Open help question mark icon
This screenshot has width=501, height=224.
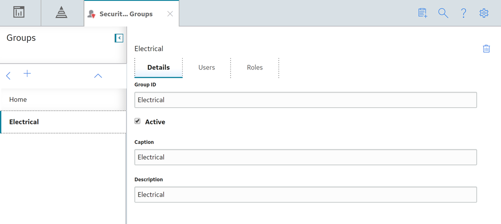click(464, 13)
